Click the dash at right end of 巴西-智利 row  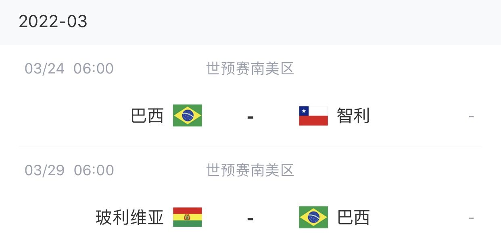471,117
